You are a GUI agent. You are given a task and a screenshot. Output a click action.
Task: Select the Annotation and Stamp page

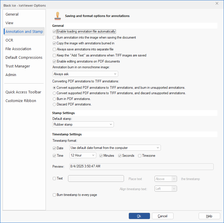point(24,31)
